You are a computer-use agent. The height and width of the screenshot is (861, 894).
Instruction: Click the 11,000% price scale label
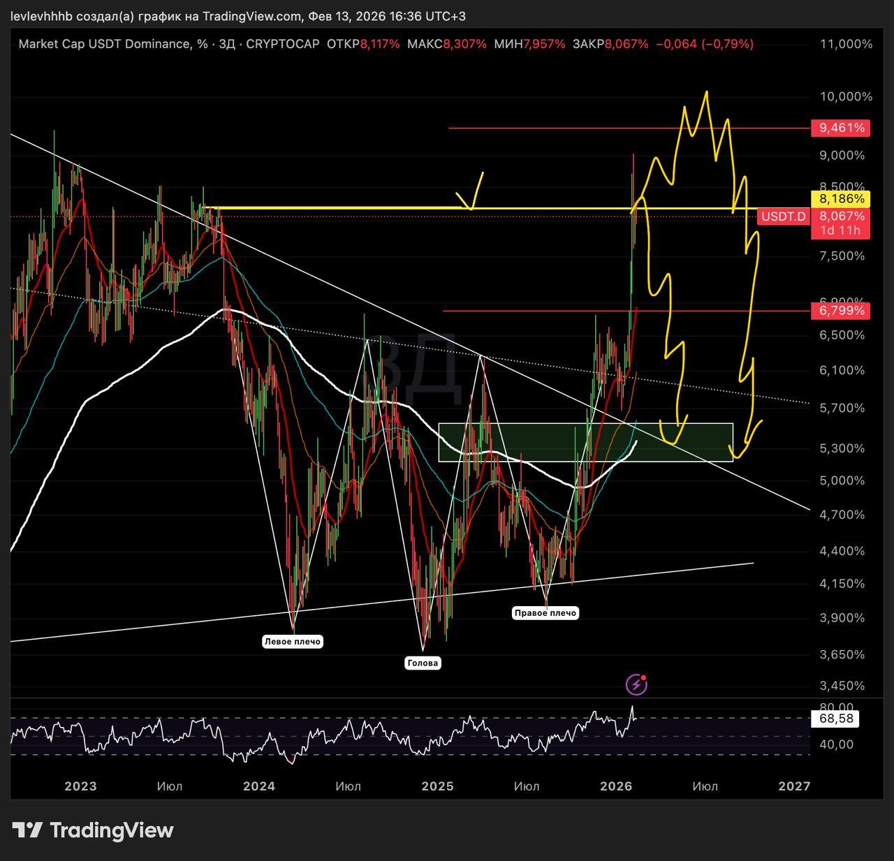846,44
